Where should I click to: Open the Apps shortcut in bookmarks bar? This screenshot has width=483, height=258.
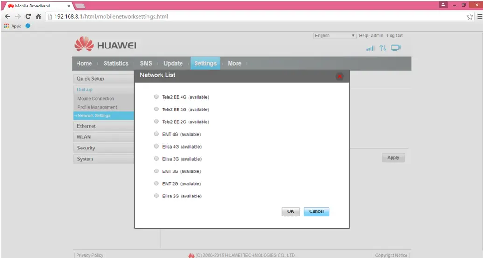pyautogui.click(x=12, y=26)
